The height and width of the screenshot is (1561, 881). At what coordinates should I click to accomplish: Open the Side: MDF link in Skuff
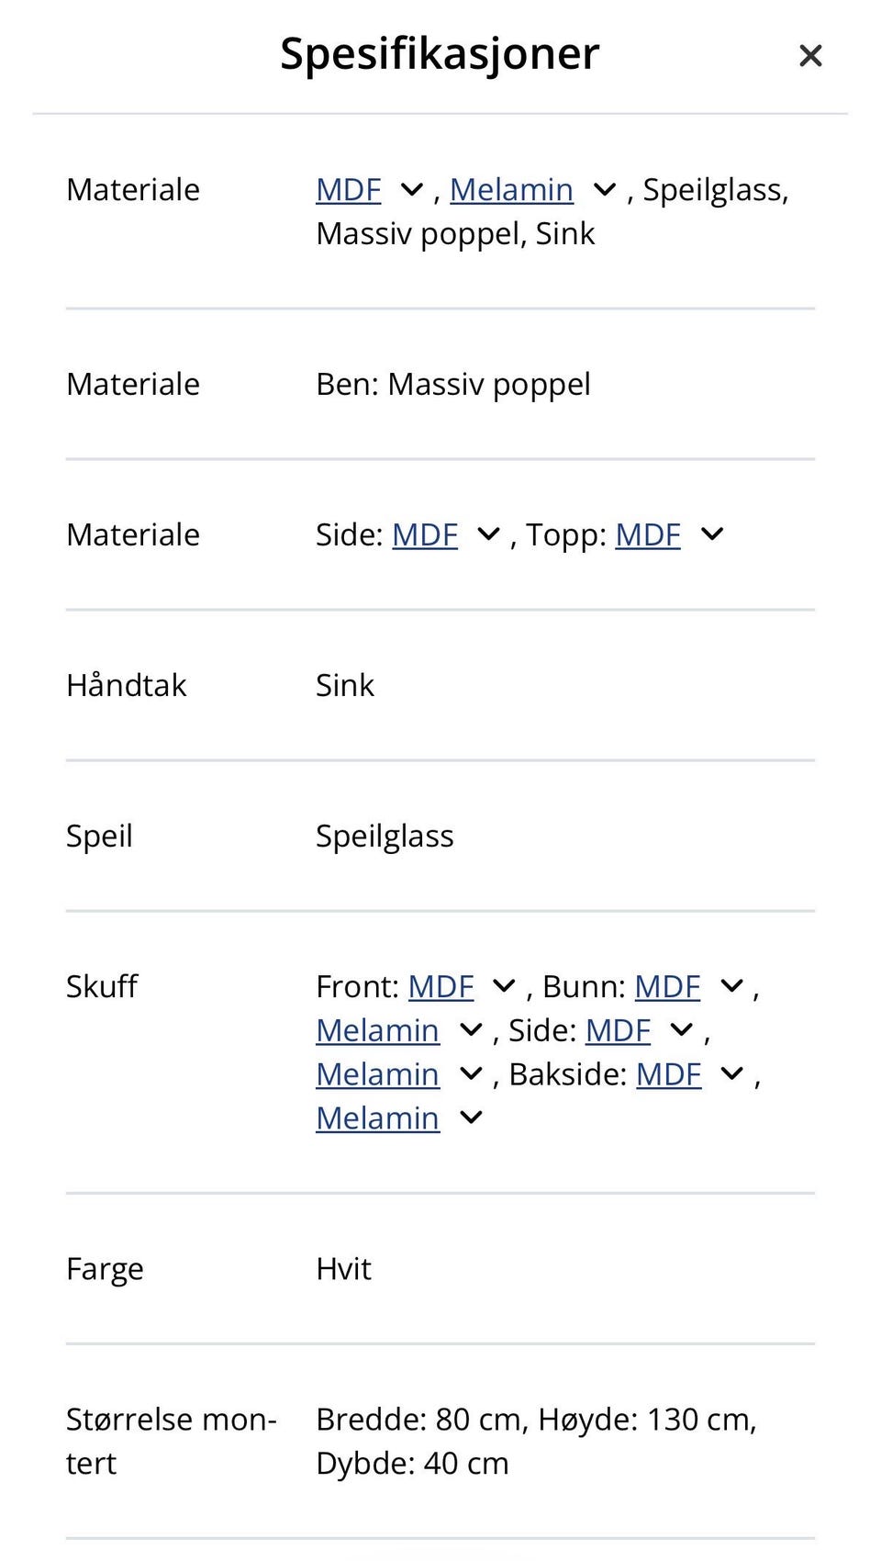point(618,1031)
